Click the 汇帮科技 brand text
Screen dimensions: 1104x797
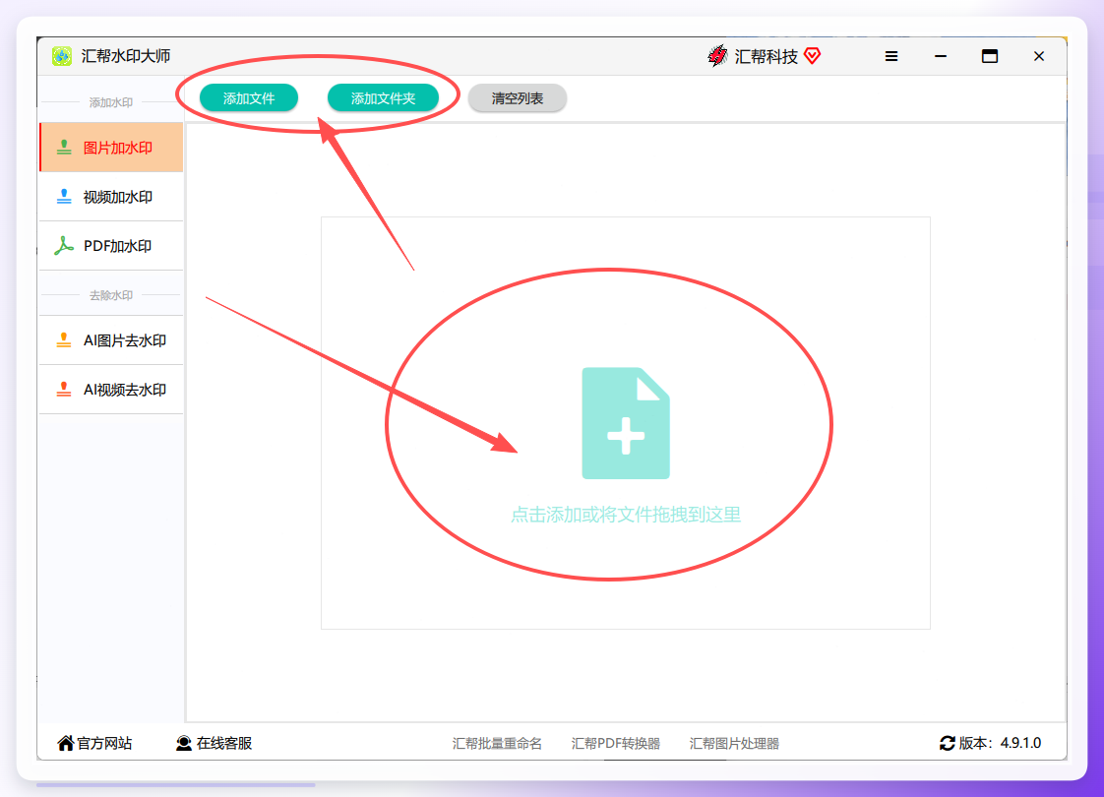767,56
